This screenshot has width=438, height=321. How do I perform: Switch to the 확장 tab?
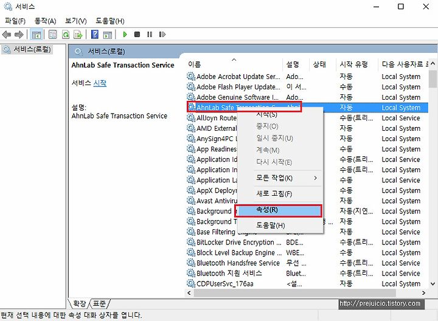click(79, 303)
